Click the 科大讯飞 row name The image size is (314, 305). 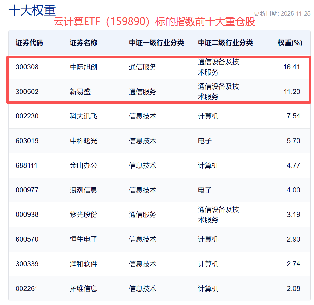(83, 116)
